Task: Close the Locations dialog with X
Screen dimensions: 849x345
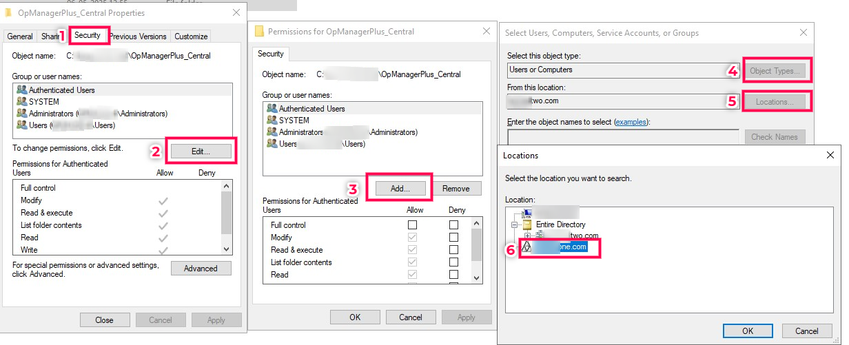Action: click(x=830, y=156)
